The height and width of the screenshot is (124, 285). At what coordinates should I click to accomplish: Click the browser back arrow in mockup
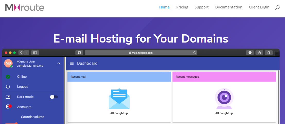21,53
